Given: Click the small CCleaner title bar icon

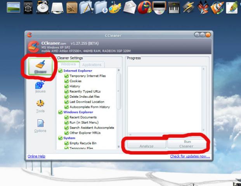Looking at the screenshot, I should coord(29,35).
